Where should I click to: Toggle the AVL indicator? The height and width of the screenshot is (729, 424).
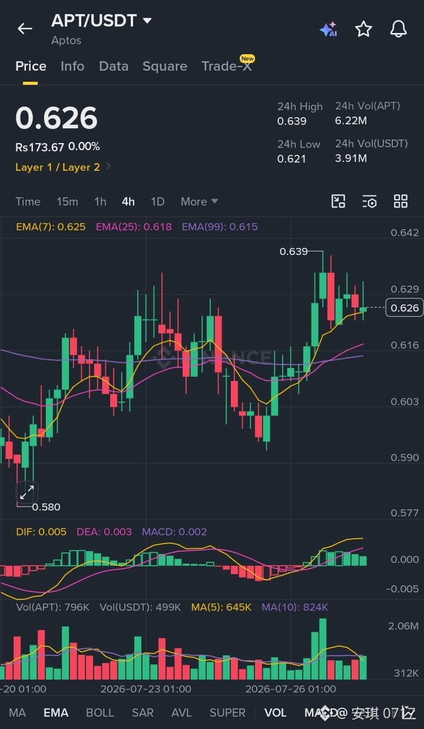click(x=181, y=713)
